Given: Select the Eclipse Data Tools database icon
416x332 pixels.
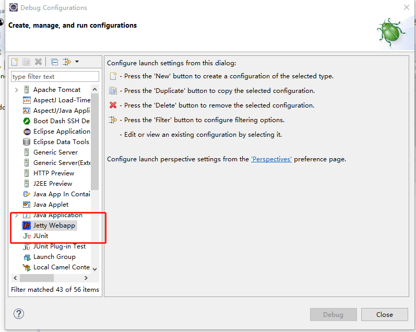Looking at the screenshot, I should (x=27, y=142).
